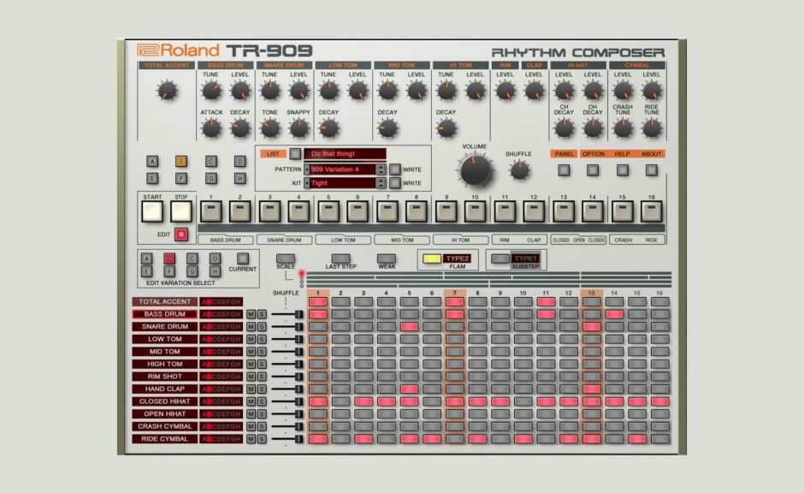Click the PATTERN stepper arrows
Screen dimensions: 804x493
click(x=381, y=169)
